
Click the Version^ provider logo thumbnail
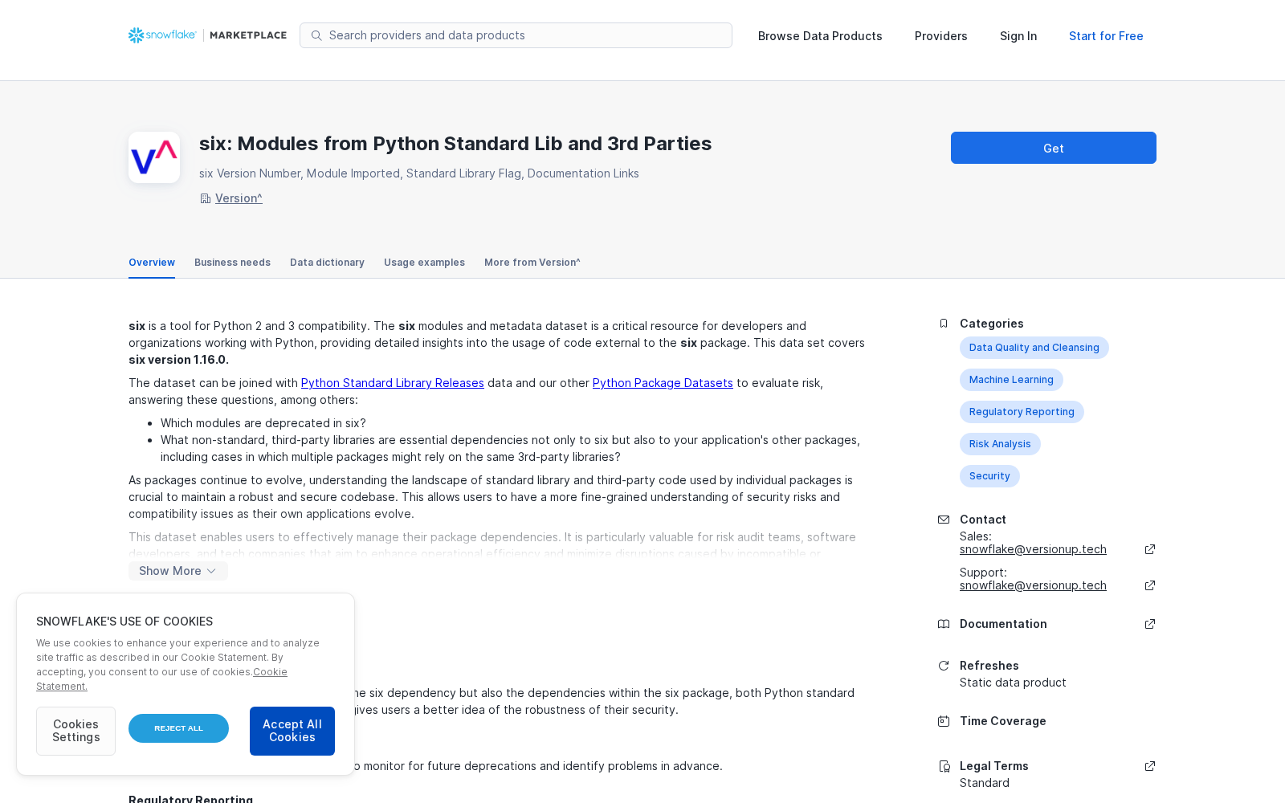click(x=154, y=157)
